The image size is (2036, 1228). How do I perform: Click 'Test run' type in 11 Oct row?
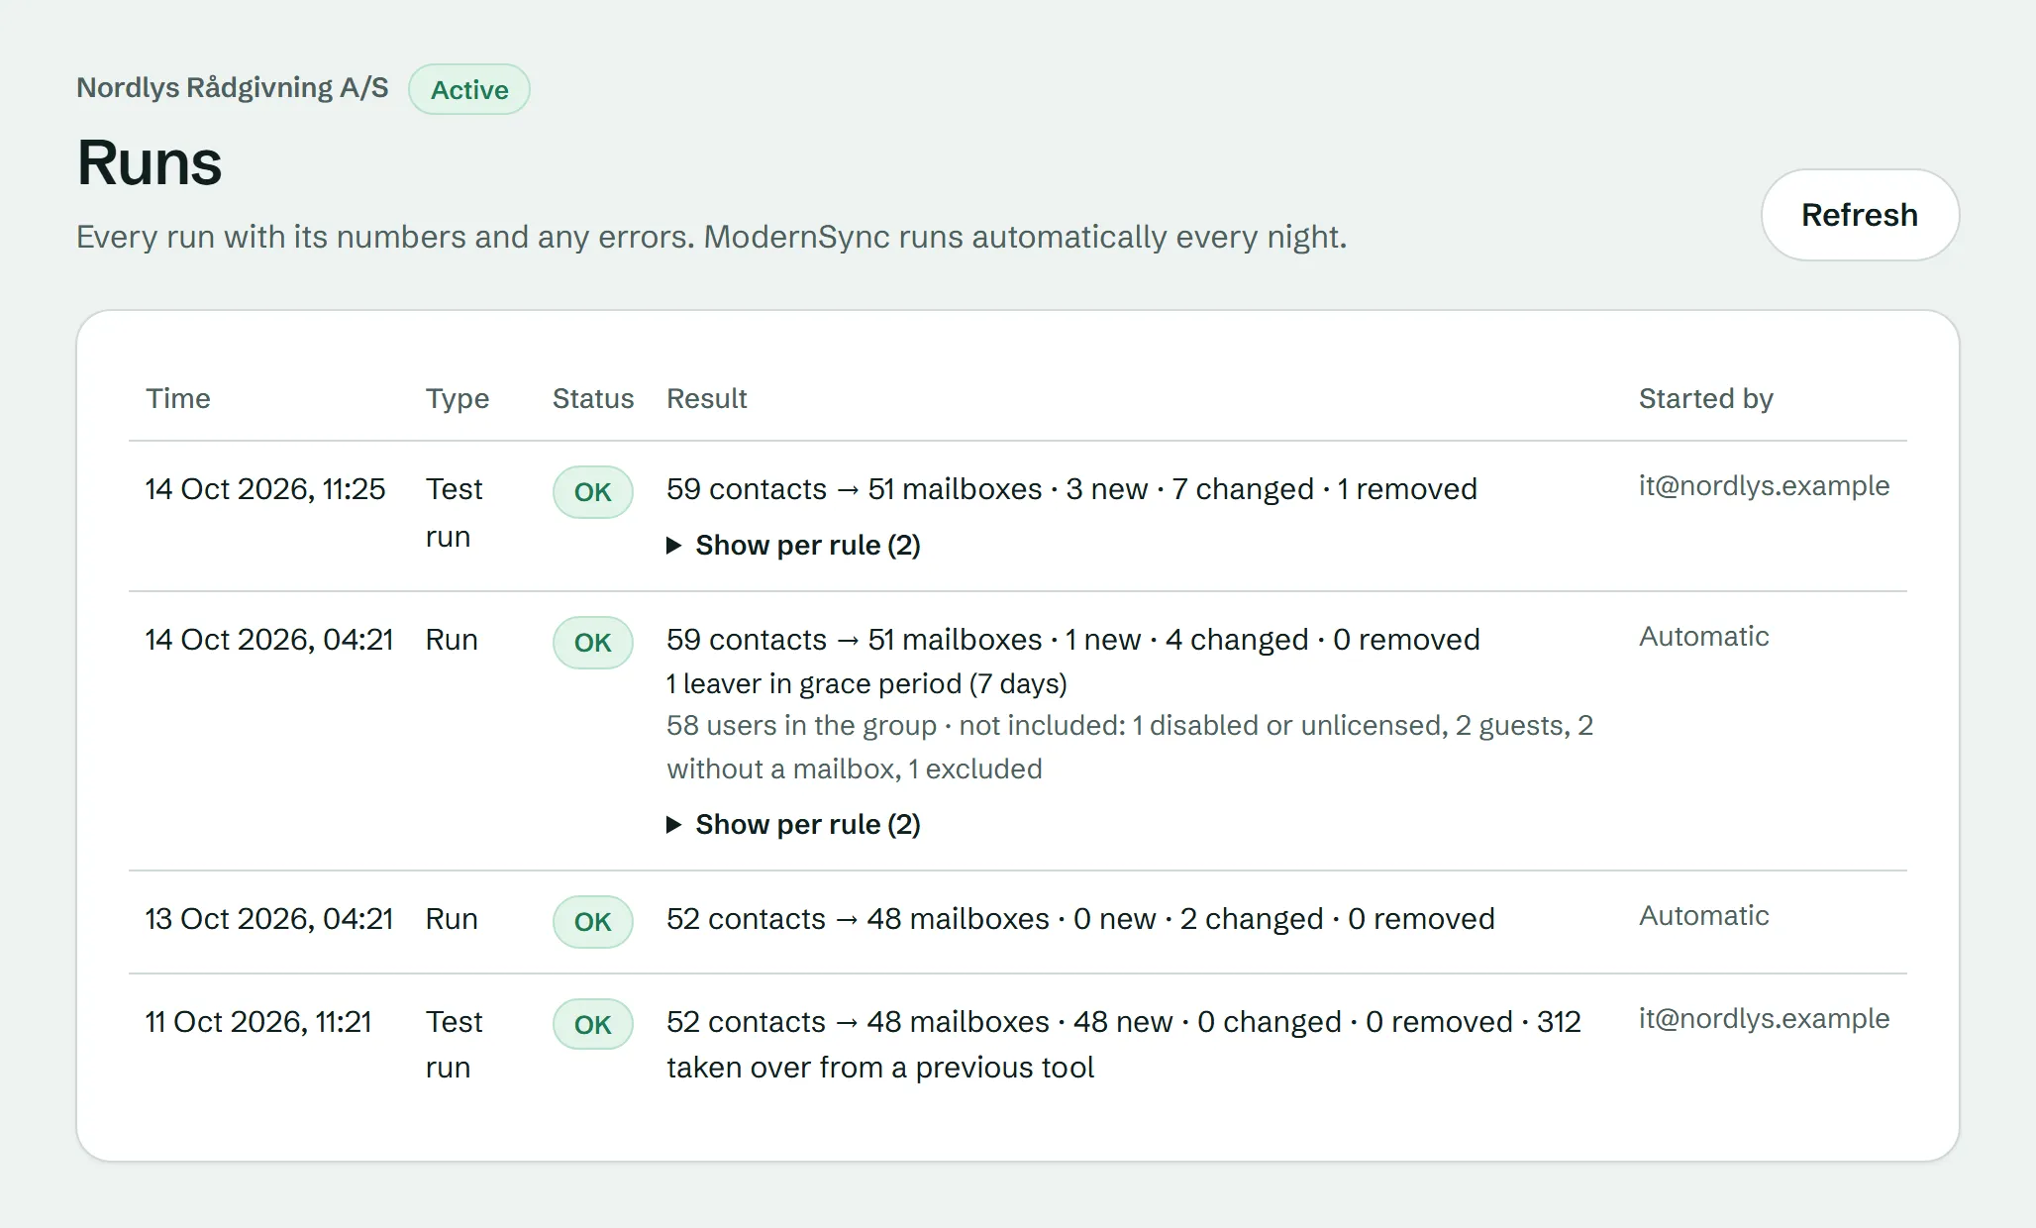(x=454, y=1045)
